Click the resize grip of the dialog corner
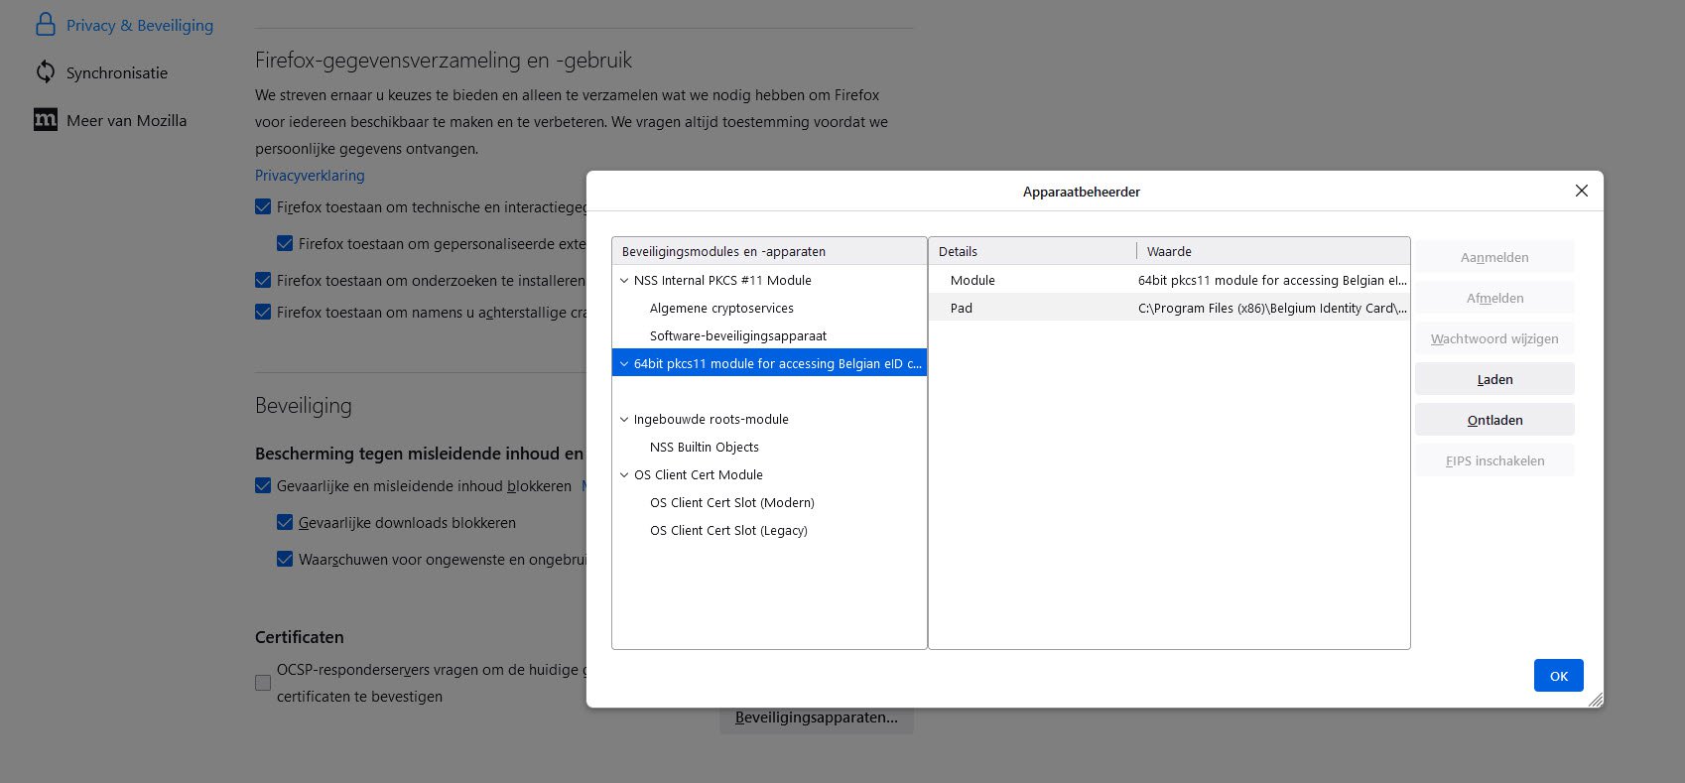Image resolution: width=1685 pixels, height=783 pixels. click(1595, 699)
